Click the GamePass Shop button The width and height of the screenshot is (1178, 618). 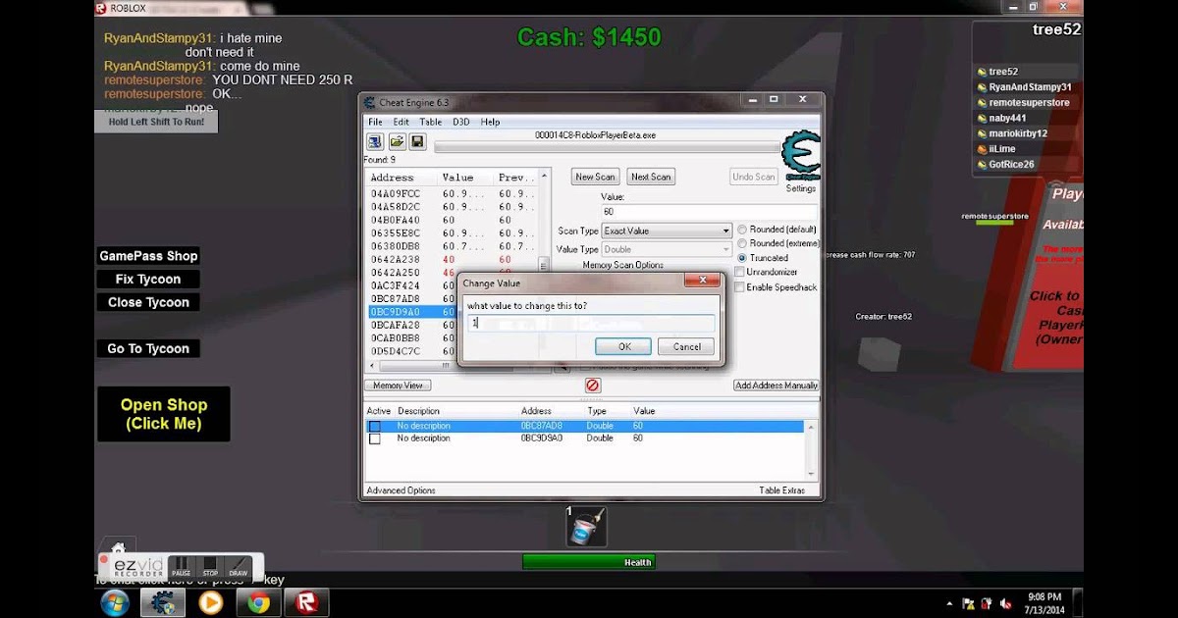click(148, 256)
